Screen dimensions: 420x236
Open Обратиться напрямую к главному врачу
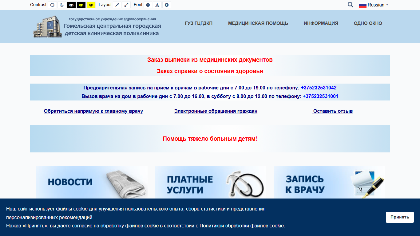pos(93,111)
